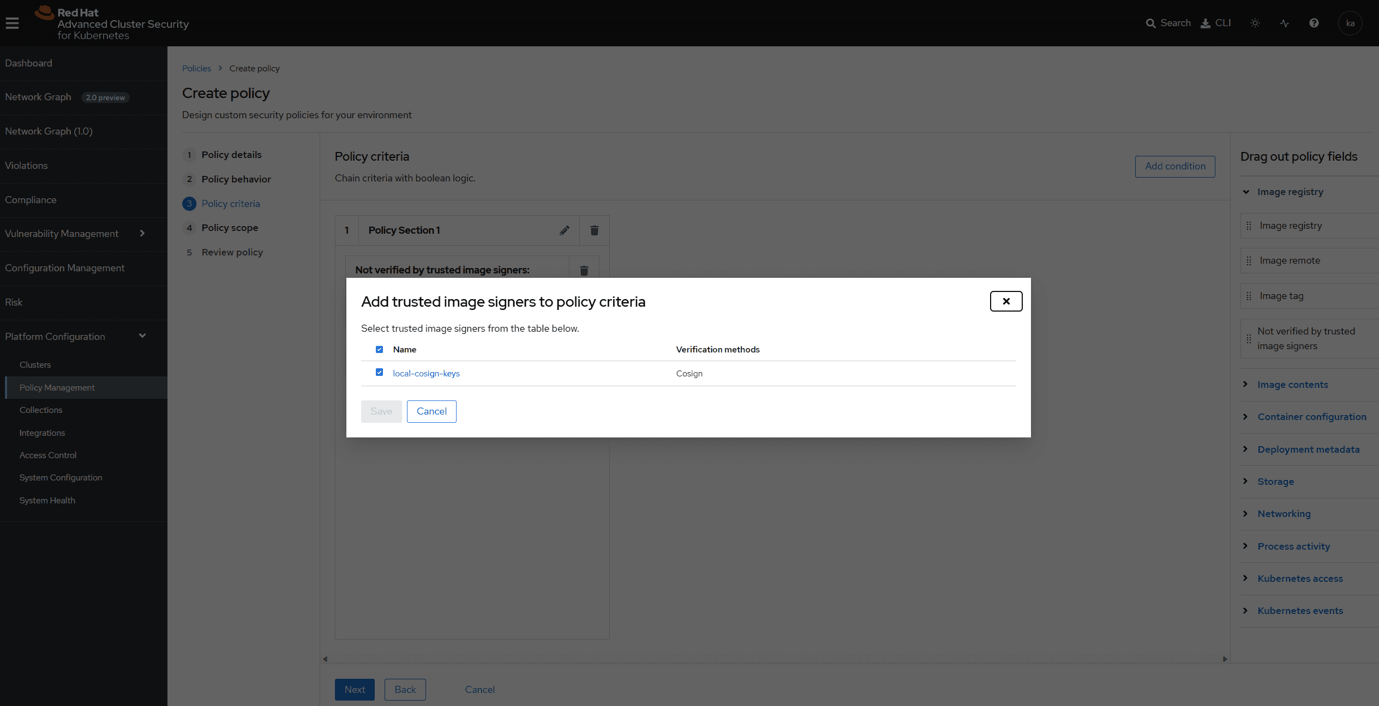The width and height of the screenshot is (1379, 706).
Task: Go to wizard step Policy scope
Action: 220,228
